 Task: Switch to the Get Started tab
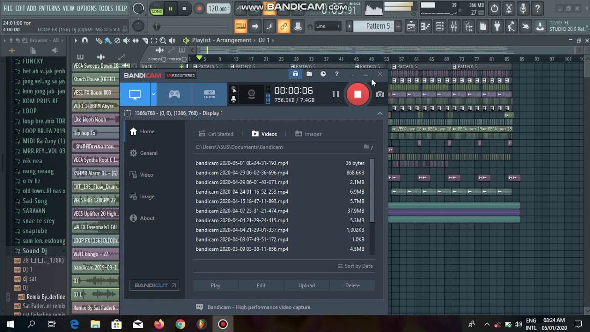(x=216, y=134)
